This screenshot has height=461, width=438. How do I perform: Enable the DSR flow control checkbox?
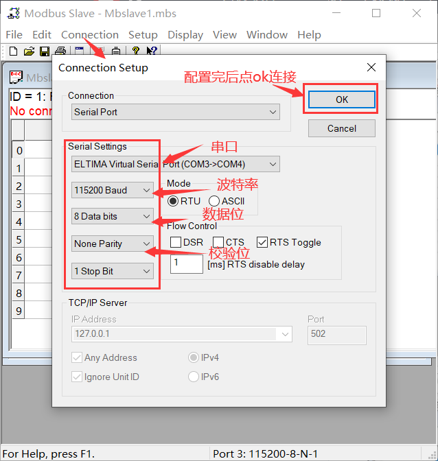[176, 242]
